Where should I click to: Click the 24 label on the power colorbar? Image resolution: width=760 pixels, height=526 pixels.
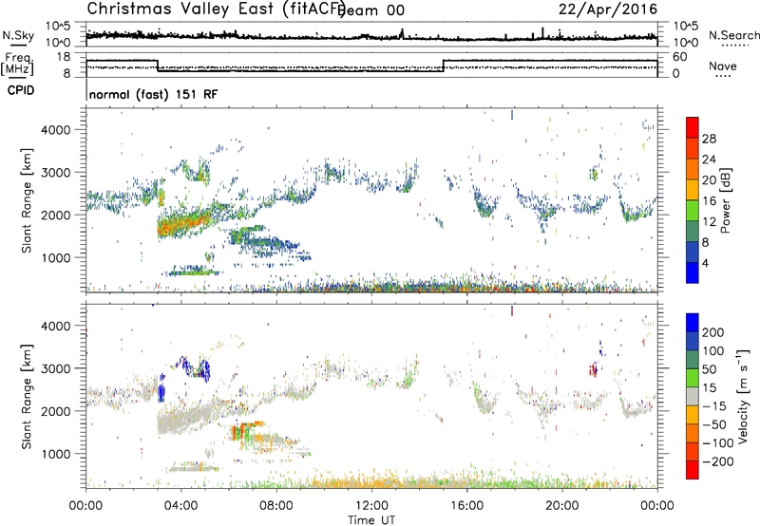click(x=709, y=160)
